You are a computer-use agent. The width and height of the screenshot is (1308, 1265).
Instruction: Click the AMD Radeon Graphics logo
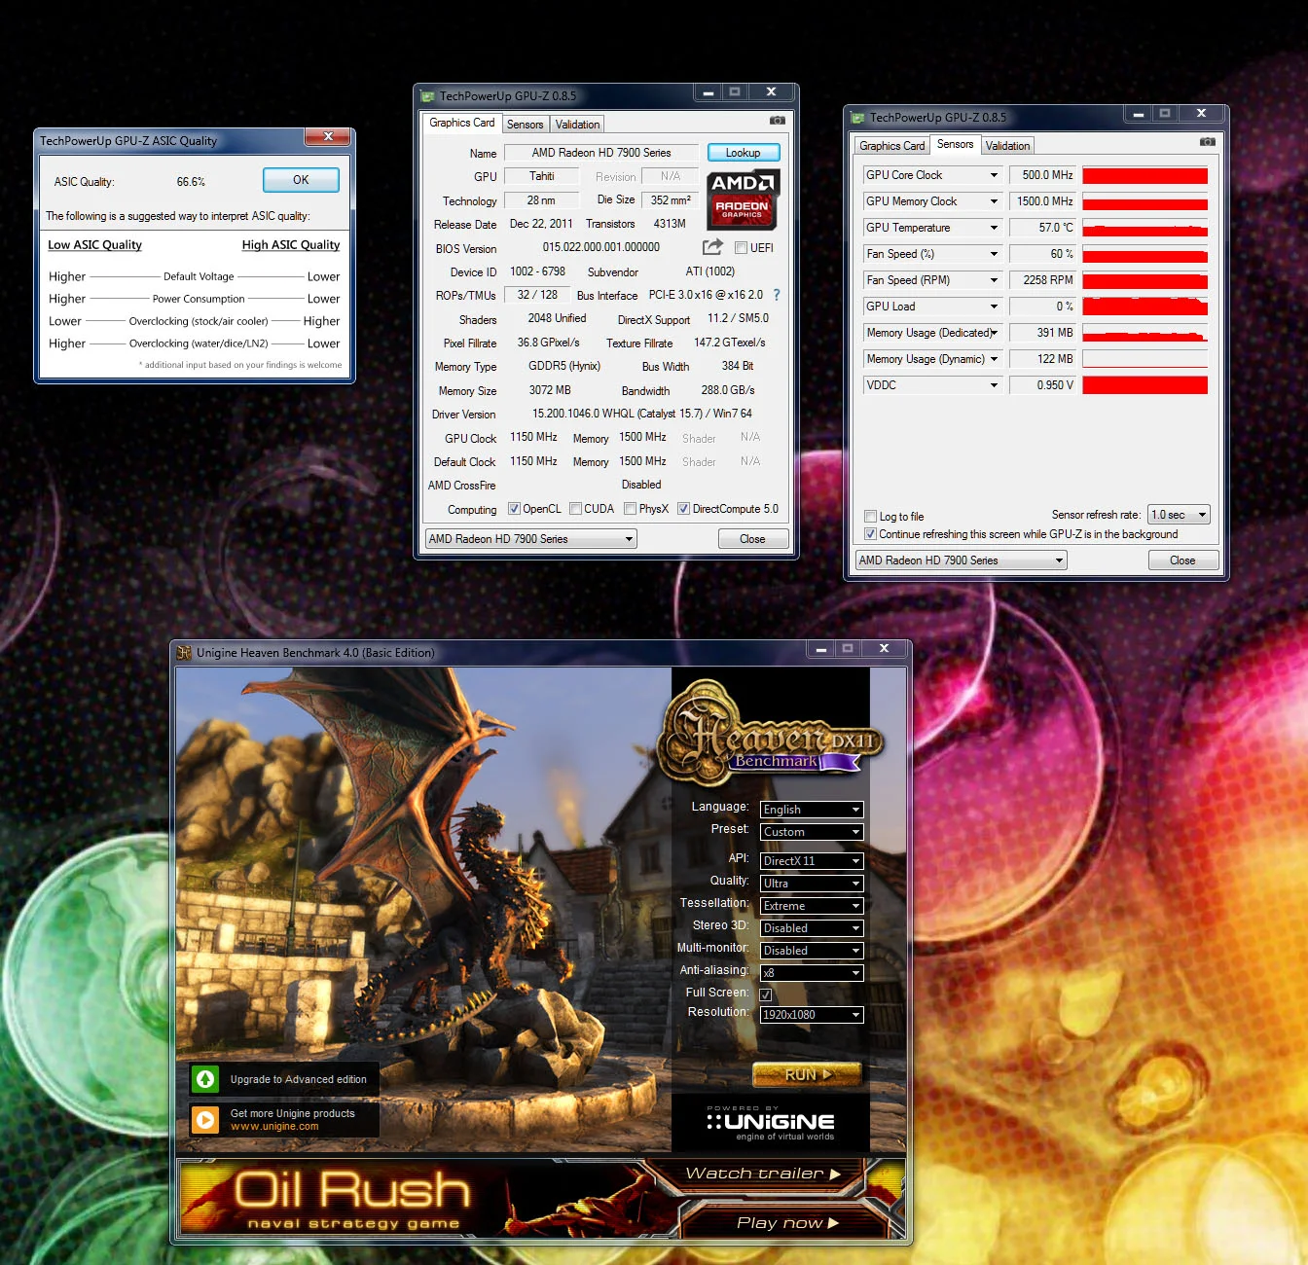click(x=742, y=199)
